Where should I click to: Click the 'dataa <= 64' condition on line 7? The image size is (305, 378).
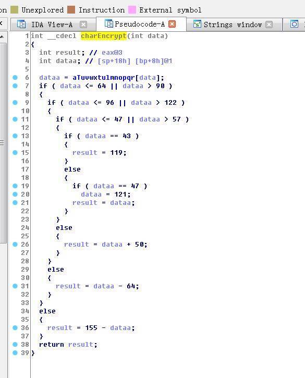pyautogui.click(x=83, y=86)
